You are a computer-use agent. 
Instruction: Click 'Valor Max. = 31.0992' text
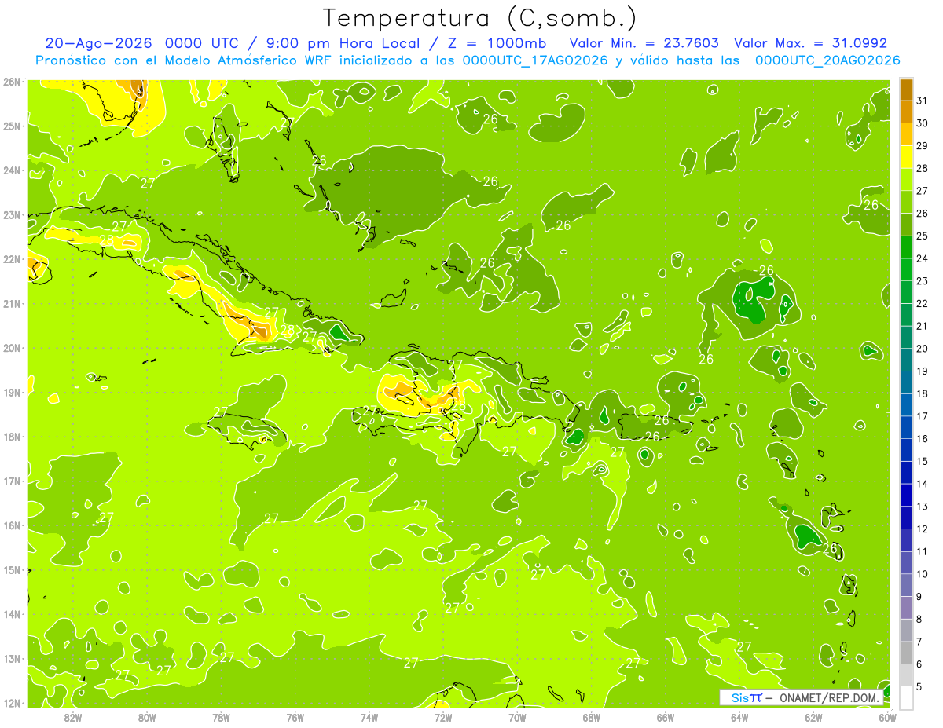pos(810,43)
